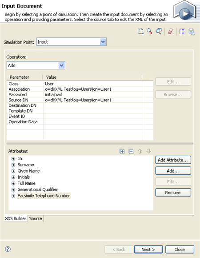The width and height of the screenshot is (200, 258).
Task: Open the Simulation Point dropdown
Action: [103, 42]
